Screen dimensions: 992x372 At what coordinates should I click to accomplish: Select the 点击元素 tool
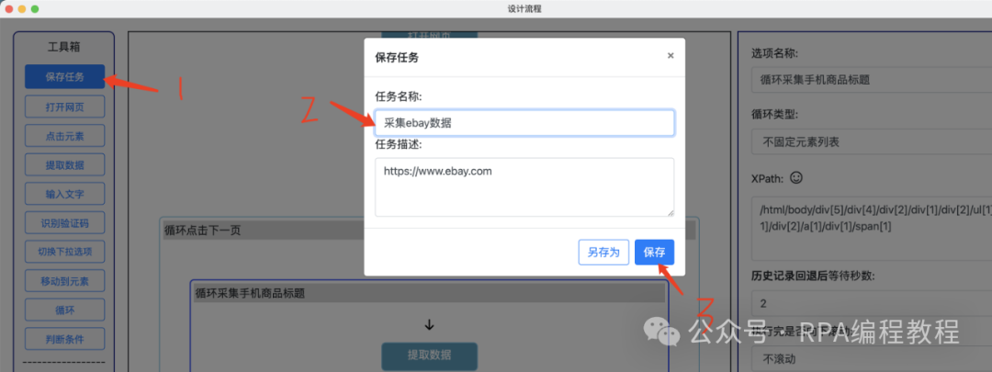pyautogui.click(x=64, y=136)
